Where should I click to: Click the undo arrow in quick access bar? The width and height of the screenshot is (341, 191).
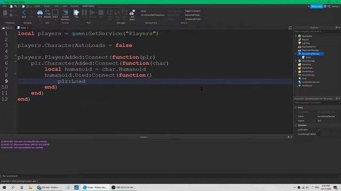pyautogui.click(x=15, y=6)
